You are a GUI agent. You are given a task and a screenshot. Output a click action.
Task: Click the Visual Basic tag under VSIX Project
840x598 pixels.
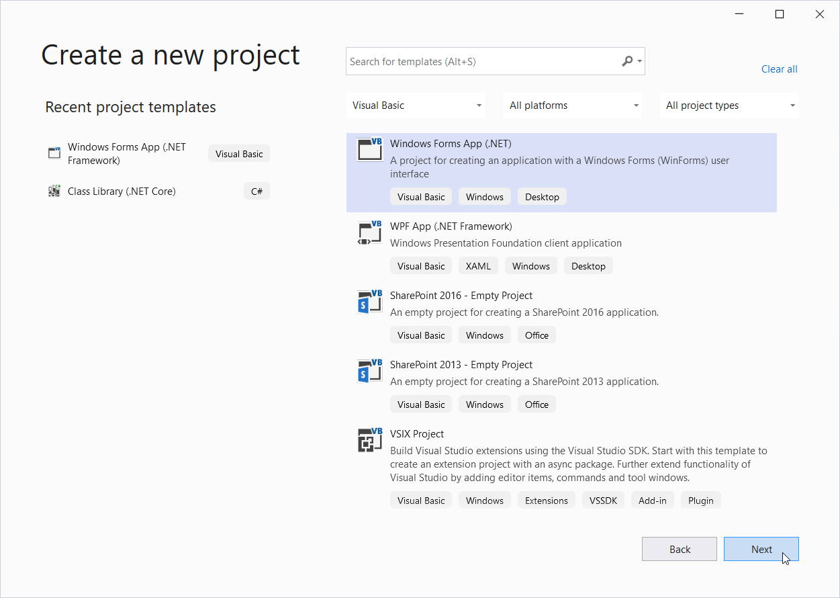(x=421, y=501)
